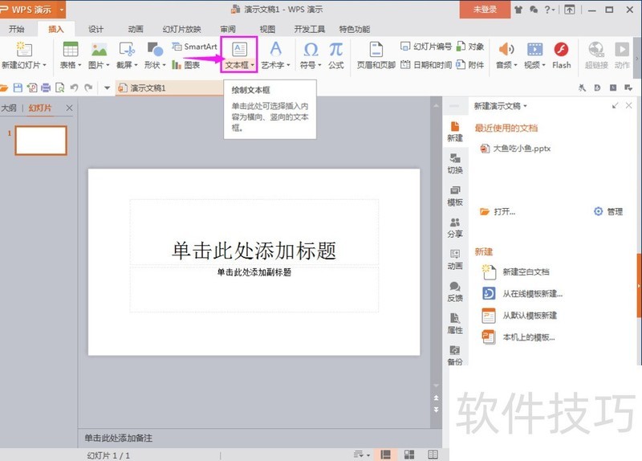Switch to the 大纲 (outline) pane tab
Screen dimensions: 642x461
click(x=9, y=108)
